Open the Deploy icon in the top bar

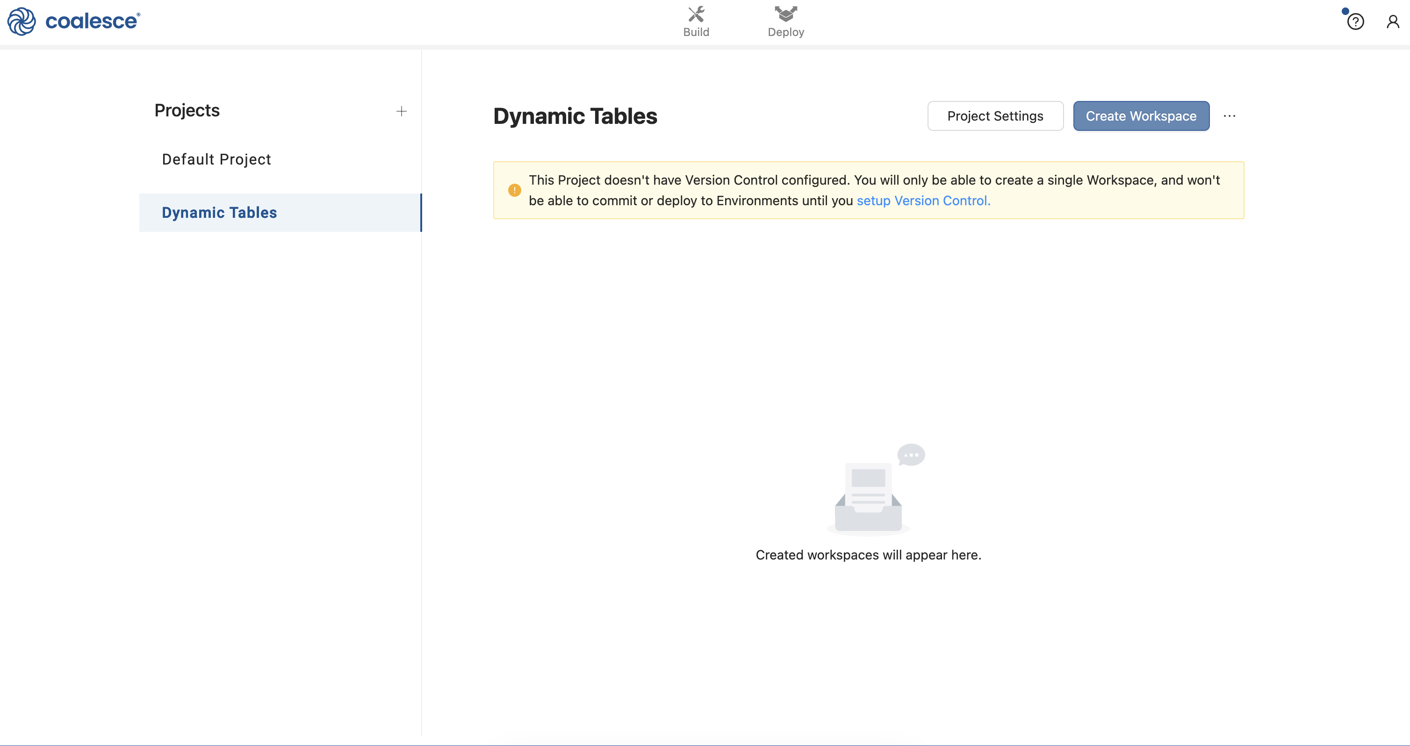[785, 14]
